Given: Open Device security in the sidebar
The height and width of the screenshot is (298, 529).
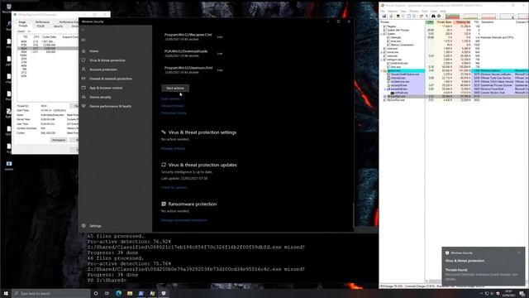Looking at the screenshot, I should tap(100, 98).
